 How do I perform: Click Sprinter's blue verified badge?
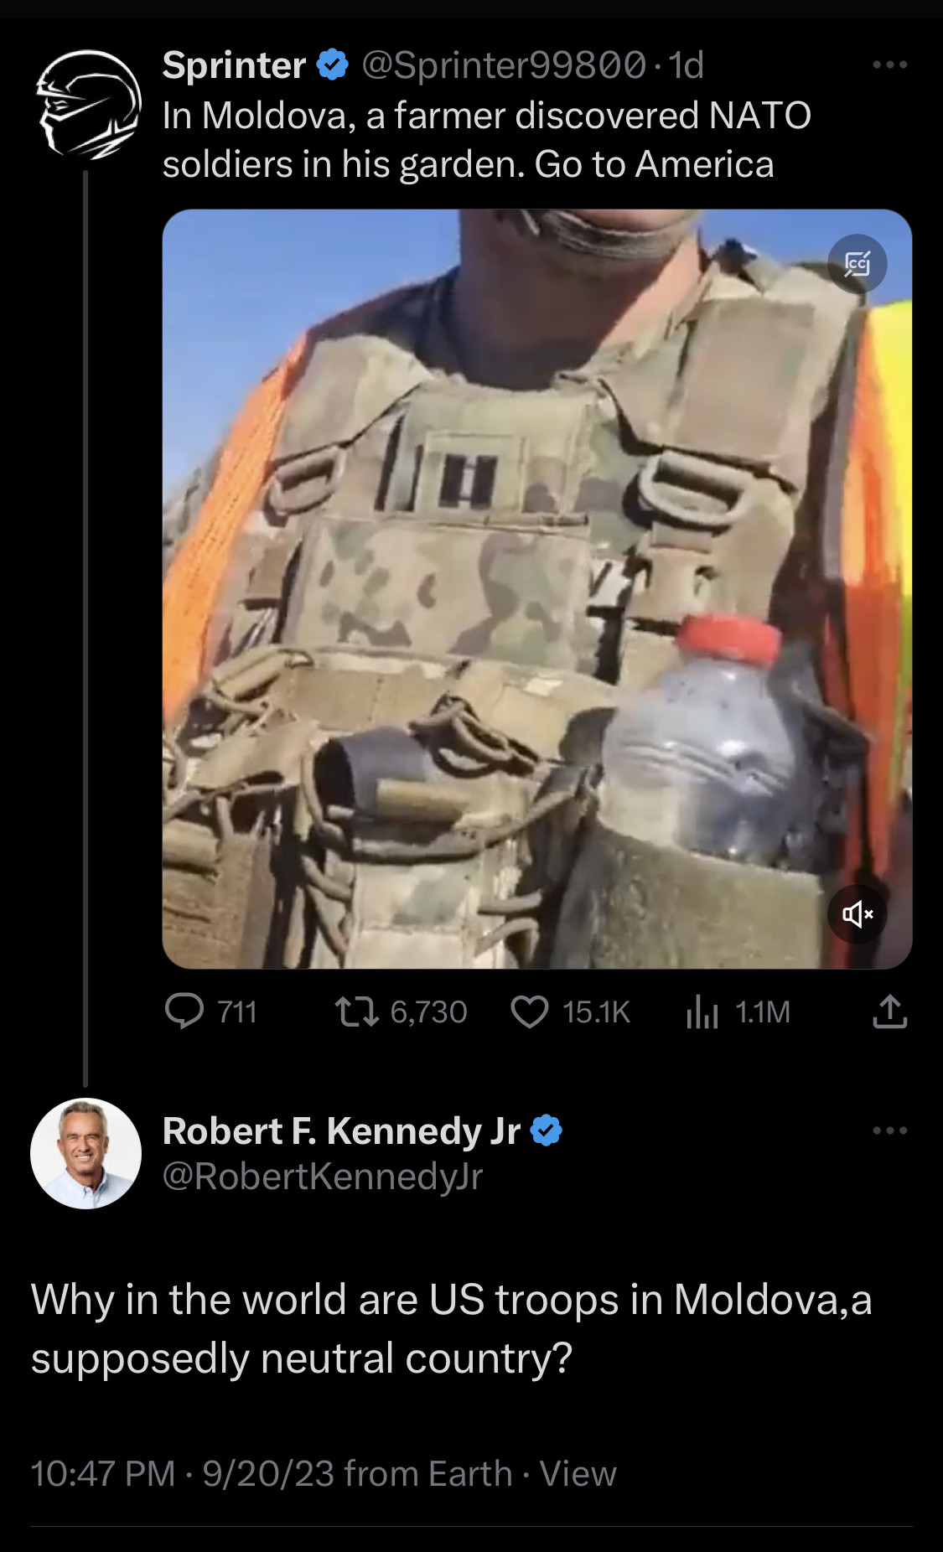click(333, 65)
